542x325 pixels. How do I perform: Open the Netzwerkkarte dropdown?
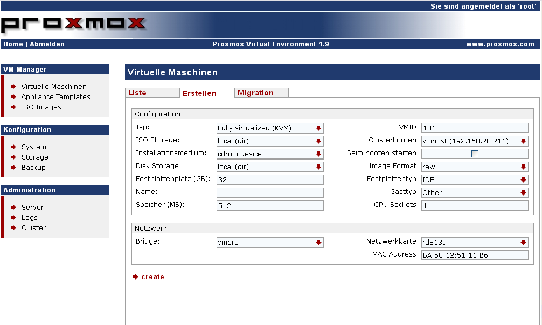[x=475, y=243]
